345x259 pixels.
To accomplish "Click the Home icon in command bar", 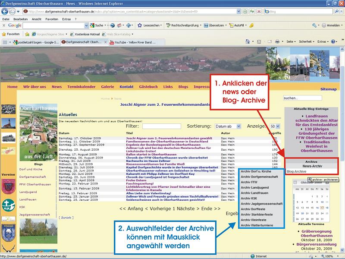I will click(248, 41).
